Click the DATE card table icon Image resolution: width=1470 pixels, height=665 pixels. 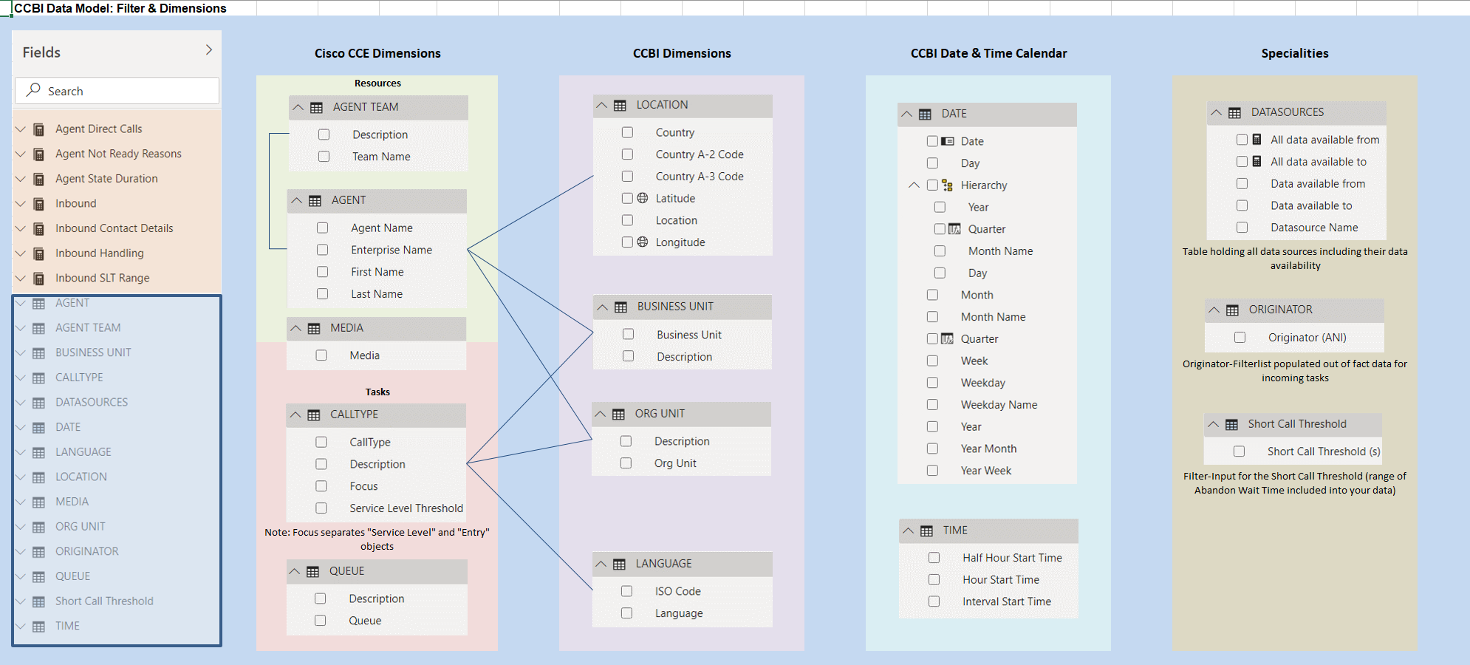(925, 115)
